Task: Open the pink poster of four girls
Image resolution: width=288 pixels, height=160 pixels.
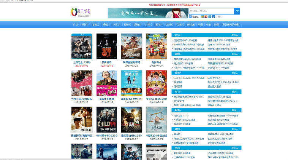Action: pyautogui.click(x=82, y=83)
